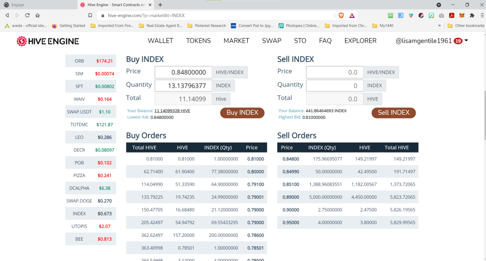The image size is (486, 261).
Task: Open new tab with plus button
Action: (160, 5)
